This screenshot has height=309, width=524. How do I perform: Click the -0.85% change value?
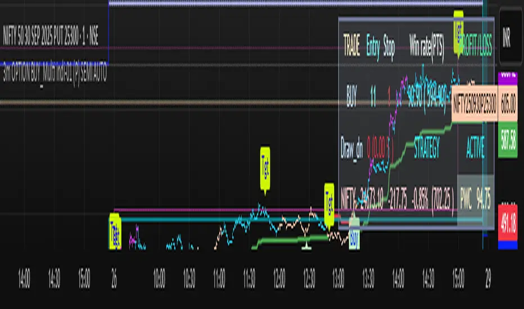(x=421, y=199)
